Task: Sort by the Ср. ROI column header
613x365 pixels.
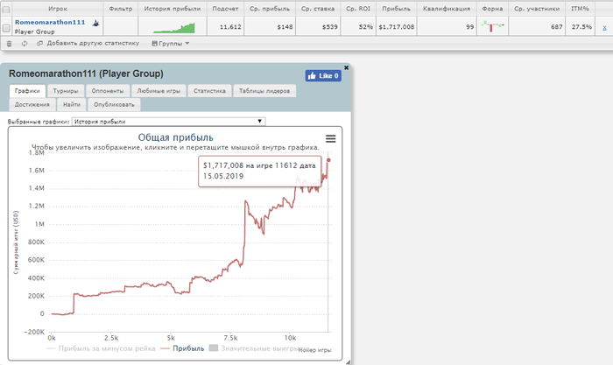Action: coord(358,9)
